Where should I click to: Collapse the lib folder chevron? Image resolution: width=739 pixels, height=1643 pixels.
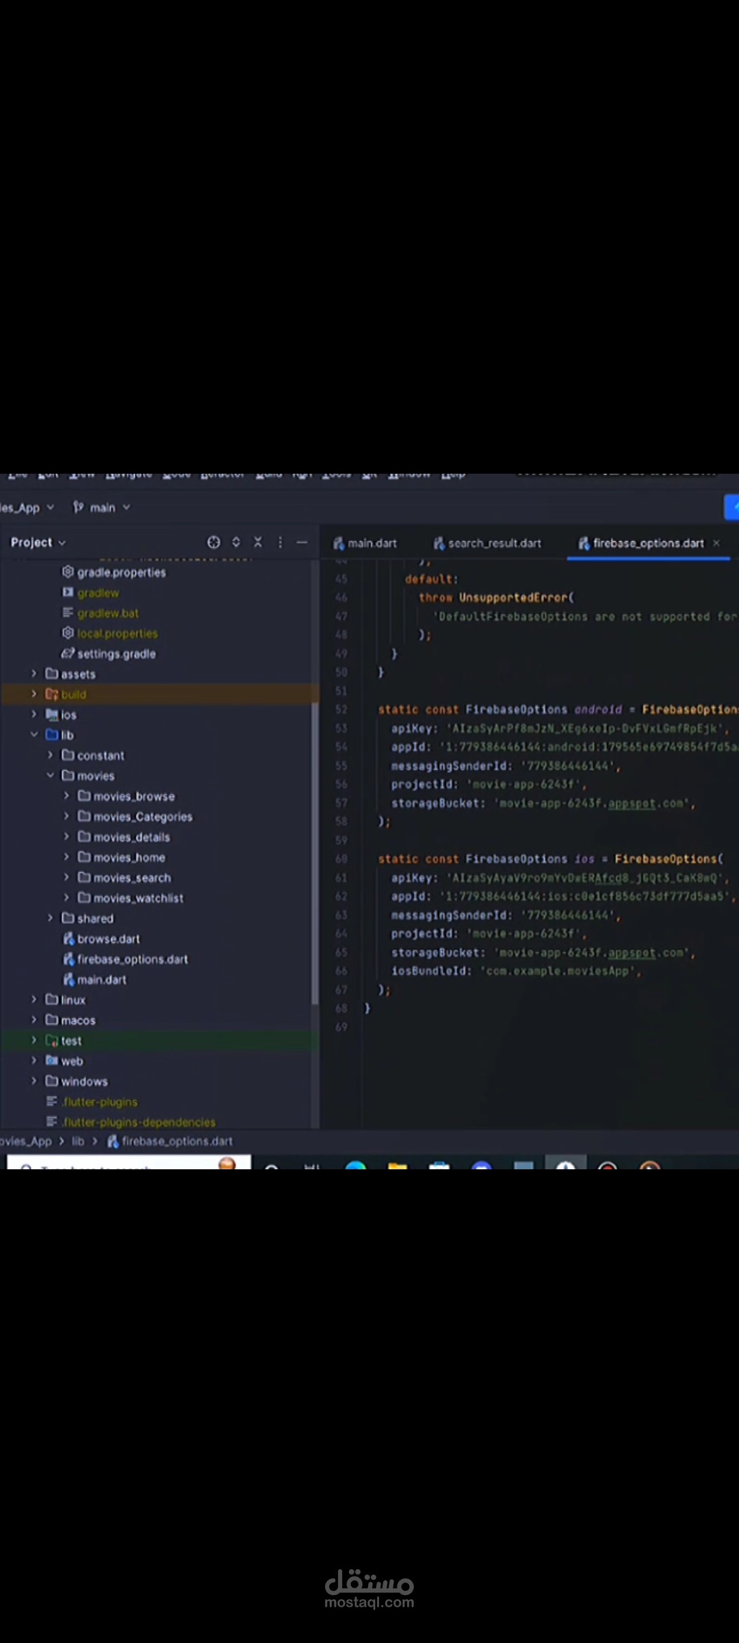[x=34, y=735]
